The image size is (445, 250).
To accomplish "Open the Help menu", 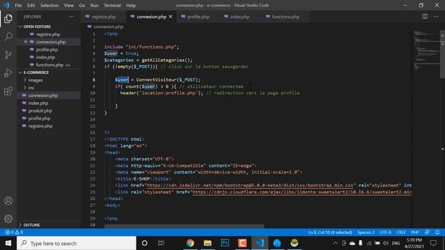I will (131, 6).
